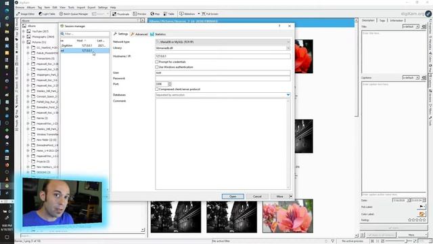433x244 pixels.
Task: Switch to Preview view mode
Action: (x=139, y=14)
